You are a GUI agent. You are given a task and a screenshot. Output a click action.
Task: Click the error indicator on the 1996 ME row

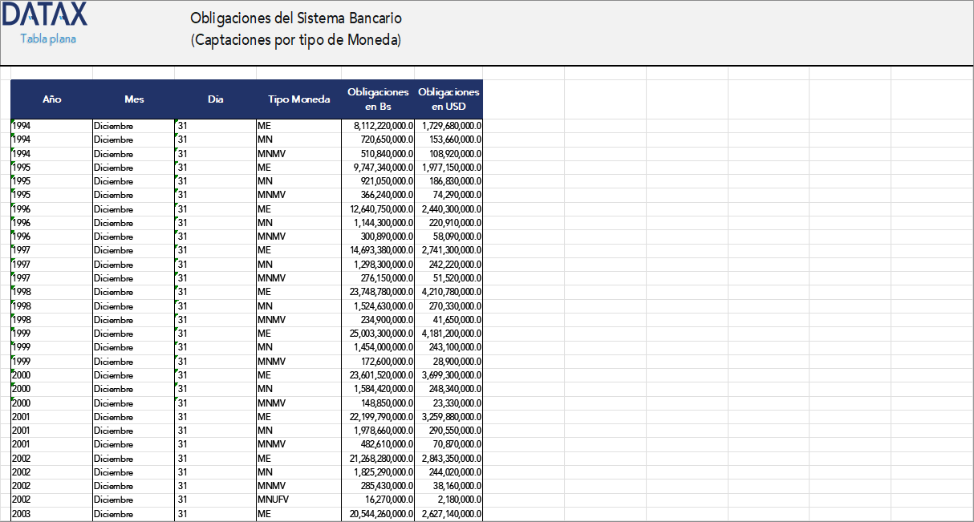12,204
